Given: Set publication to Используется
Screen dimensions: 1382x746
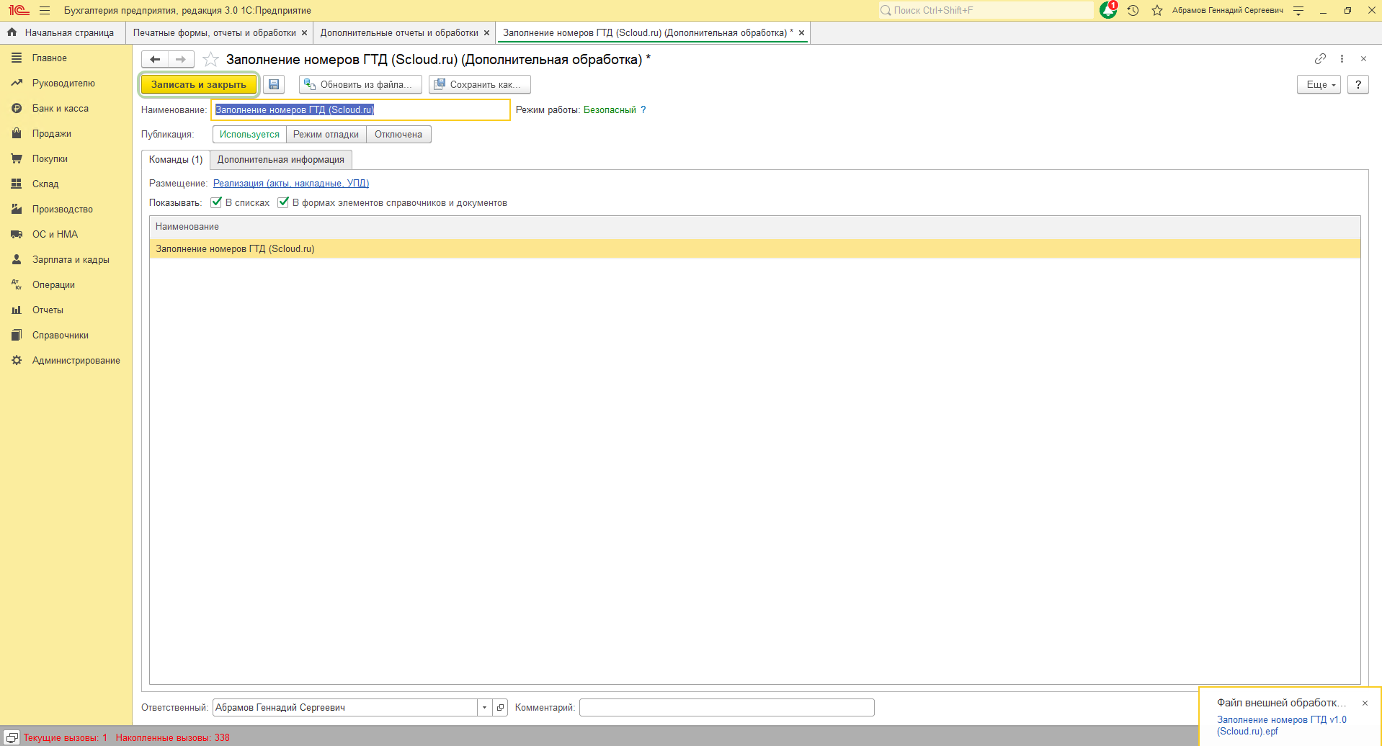Looking at the screenshot, I should 249,135.
